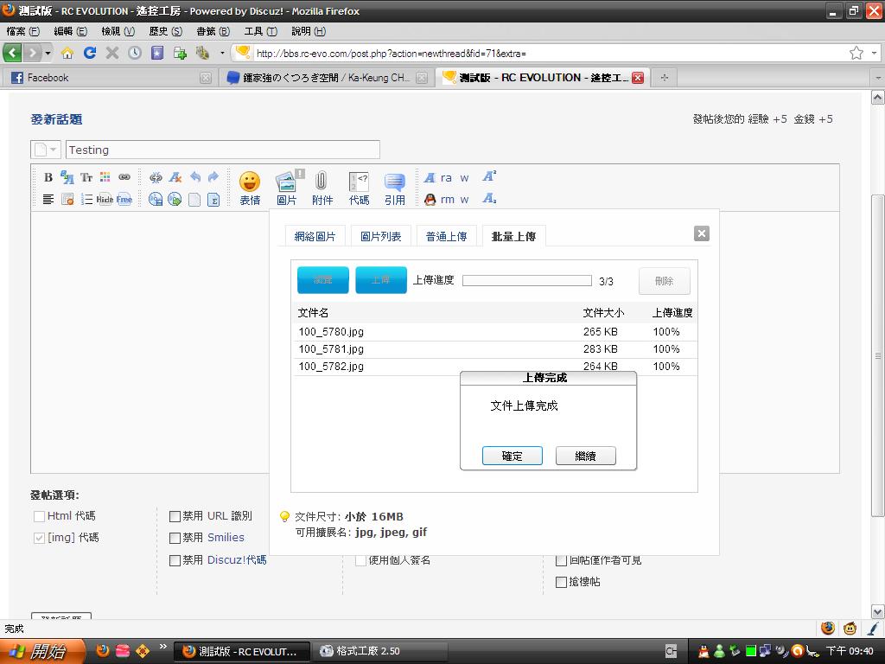Click the insert link chain icon
The image size is (885, 664).
pos(124,177)
